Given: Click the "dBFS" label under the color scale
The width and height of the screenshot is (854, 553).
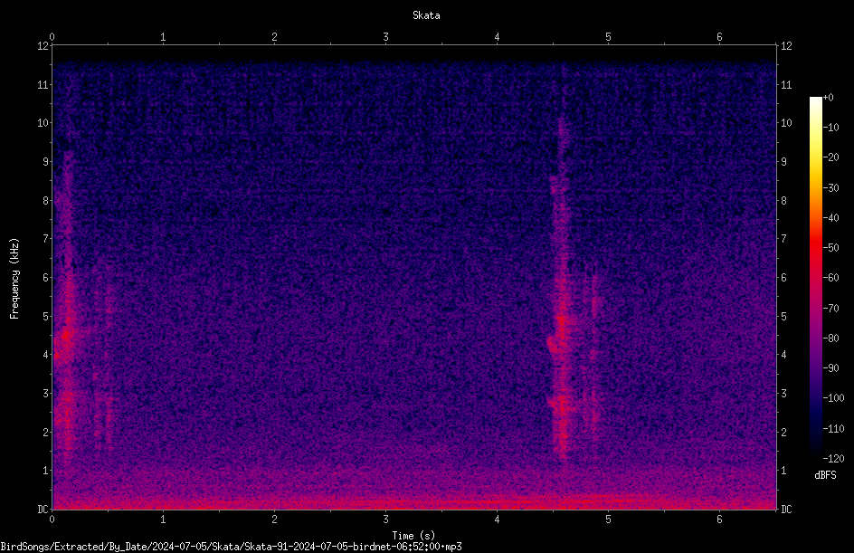Looking at the screenshot, I should (x=825, y=475).
